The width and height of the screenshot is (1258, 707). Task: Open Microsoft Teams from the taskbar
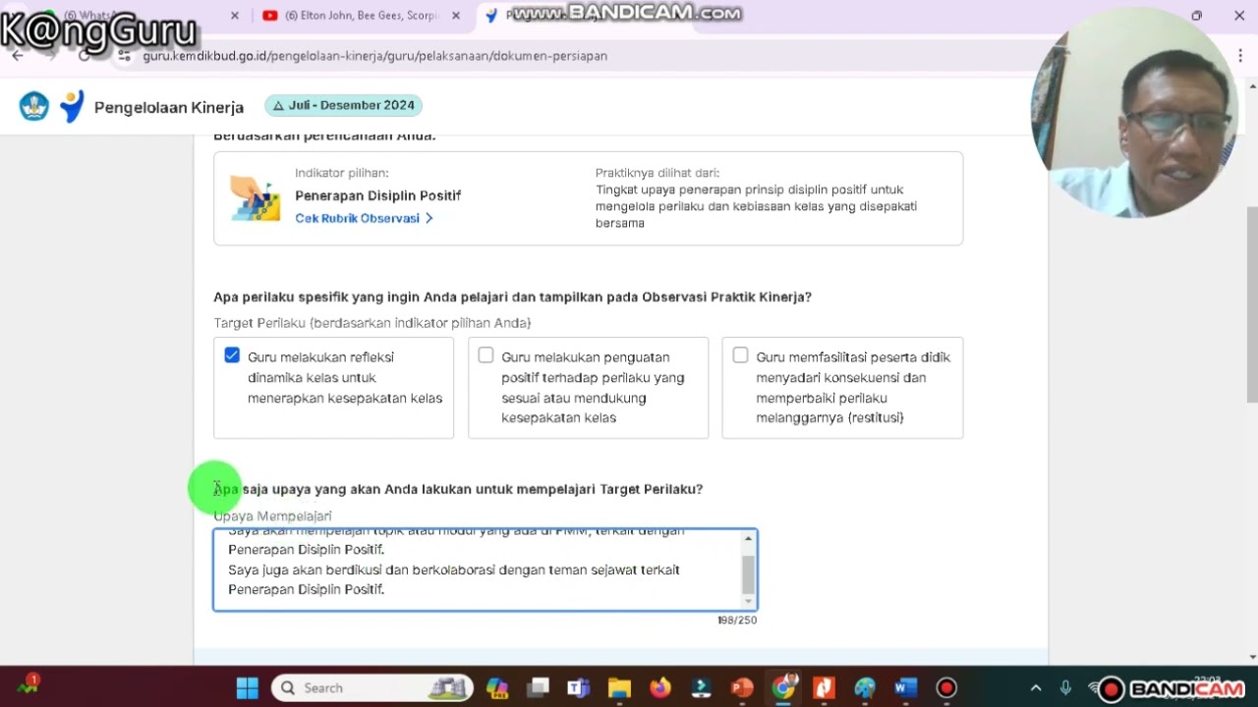coord(578,687)
